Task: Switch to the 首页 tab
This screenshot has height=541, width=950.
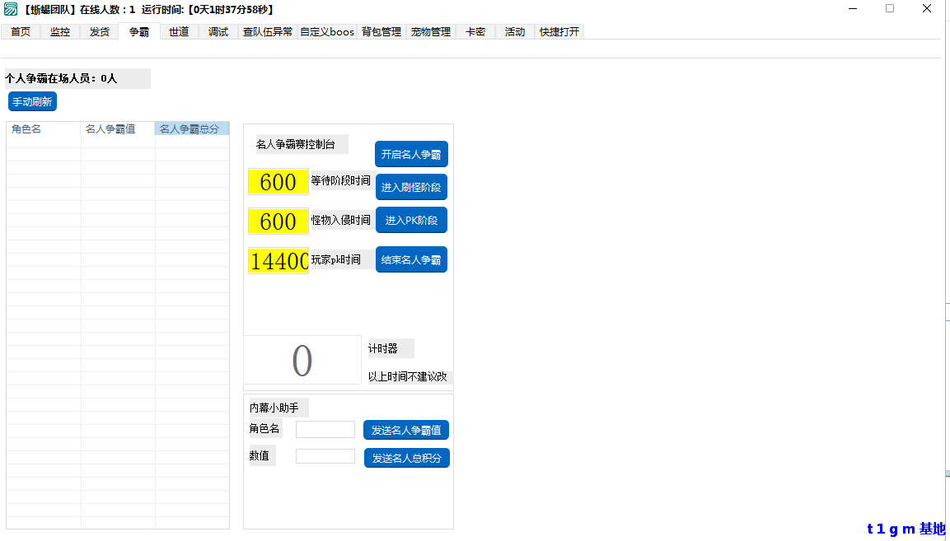Action: (20, 31)
